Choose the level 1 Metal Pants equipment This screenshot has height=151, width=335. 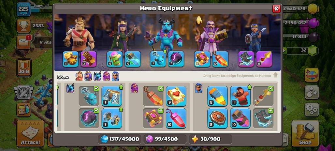click(112, 96)
